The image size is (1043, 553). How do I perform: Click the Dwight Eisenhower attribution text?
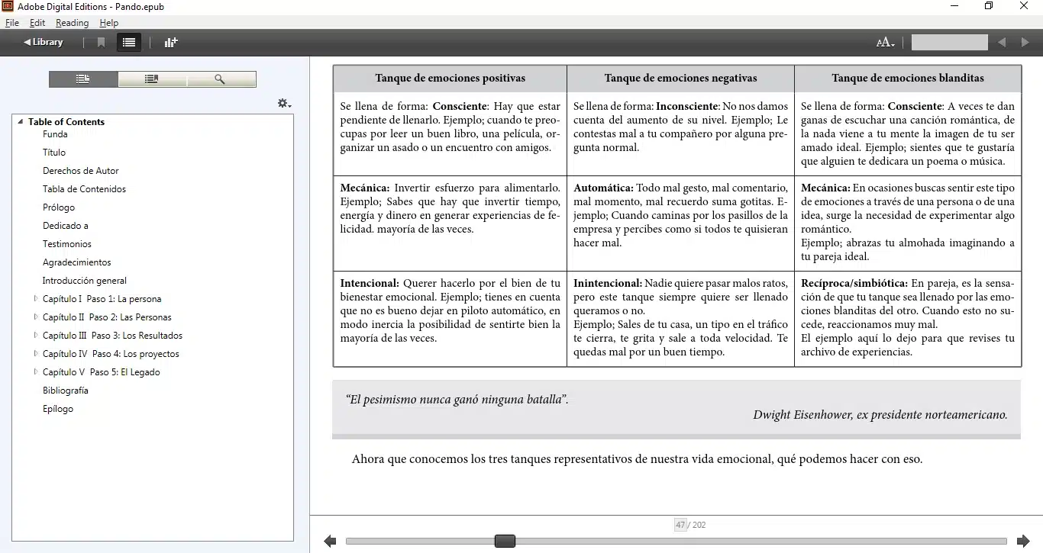880,415
